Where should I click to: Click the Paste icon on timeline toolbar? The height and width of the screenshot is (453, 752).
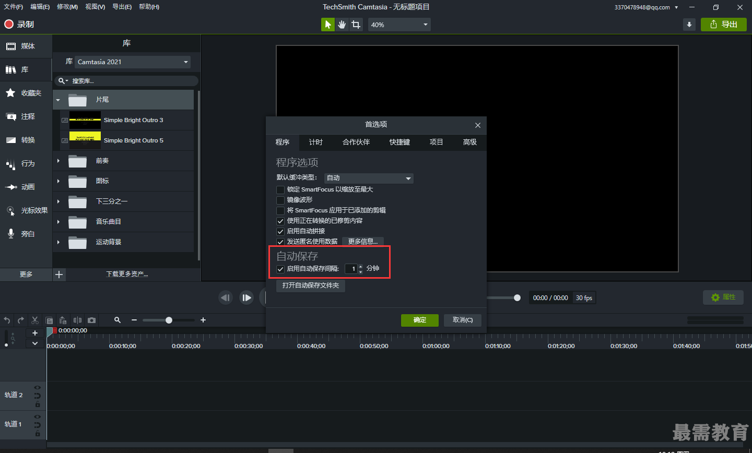tap(63, 320)
